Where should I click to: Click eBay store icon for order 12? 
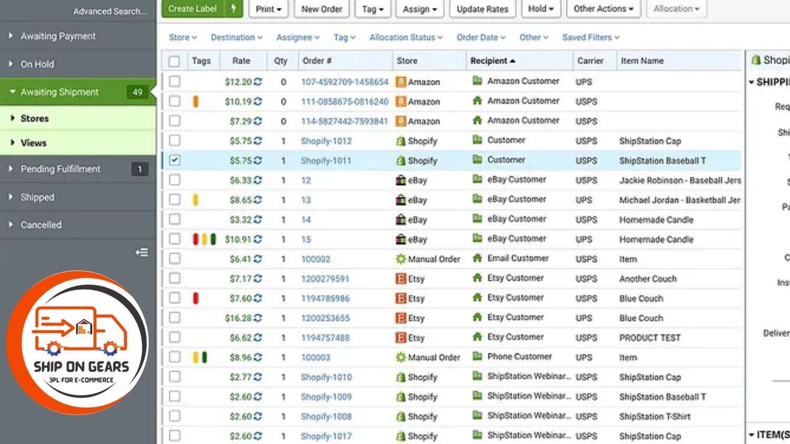(401, 180)
